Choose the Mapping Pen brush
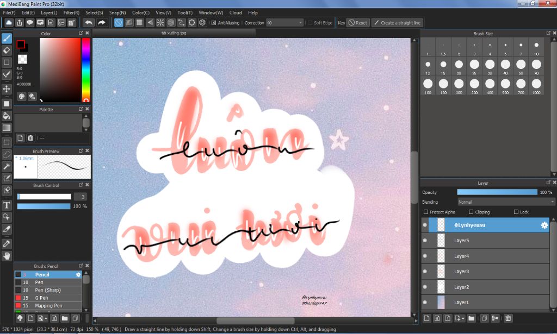 pos(48,306)
